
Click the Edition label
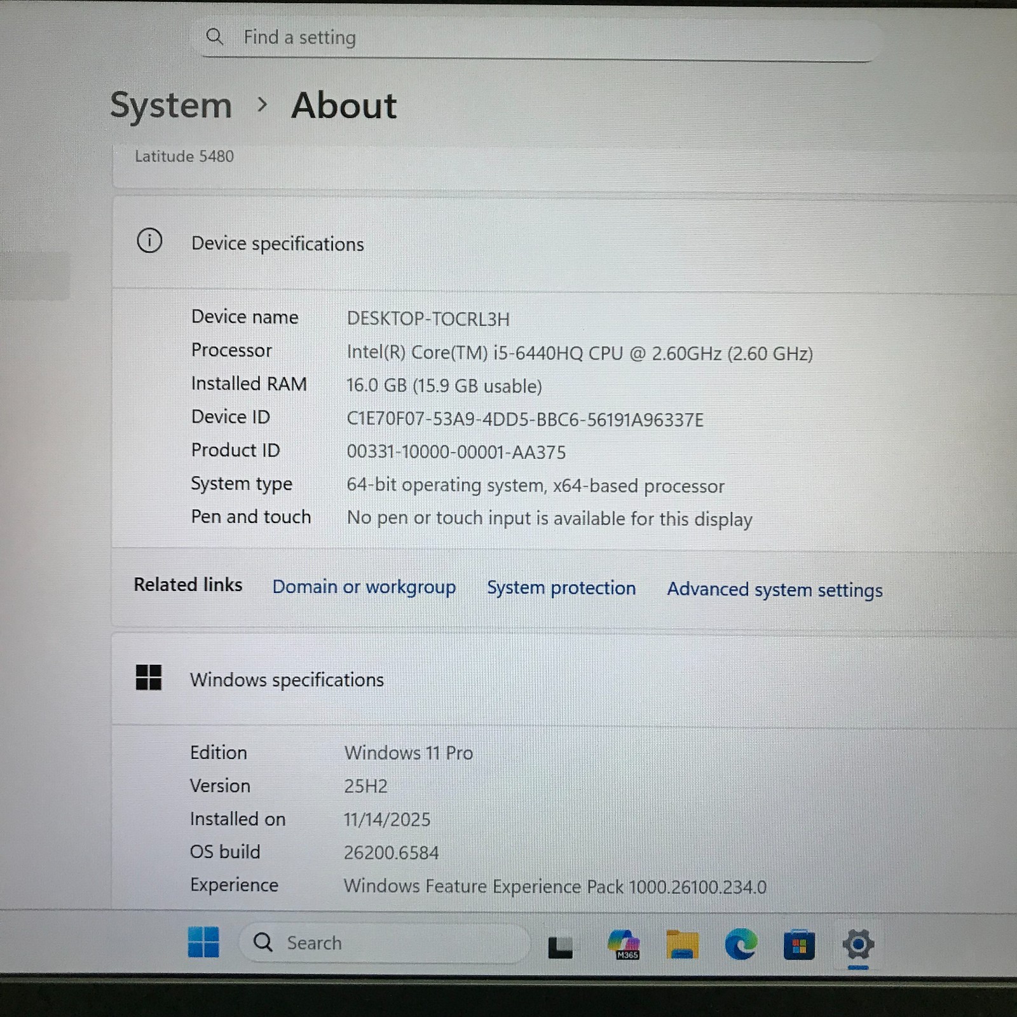coord(219,753)
